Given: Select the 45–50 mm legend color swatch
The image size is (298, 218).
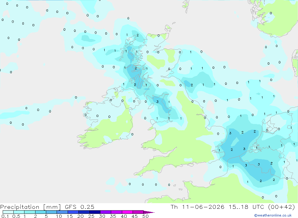Looking at the screenshot, I should tap(138, 212).
